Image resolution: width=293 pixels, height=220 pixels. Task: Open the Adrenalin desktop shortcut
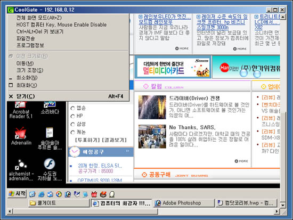click(x=21, y=136)
